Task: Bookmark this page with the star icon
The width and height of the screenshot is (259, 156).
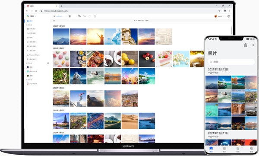Action: [219, 11]
